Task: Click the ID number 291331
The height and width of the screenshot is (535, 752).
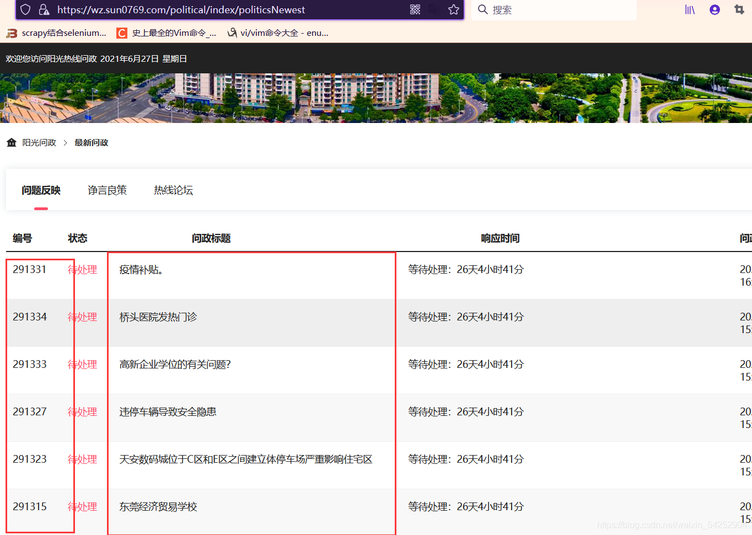Action: pyautogui.click(x=30, y=270)
